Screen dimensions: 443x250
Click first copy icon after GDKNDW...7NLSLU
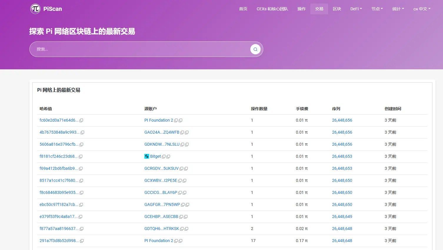pyautogui.click(x=182, y=145)
